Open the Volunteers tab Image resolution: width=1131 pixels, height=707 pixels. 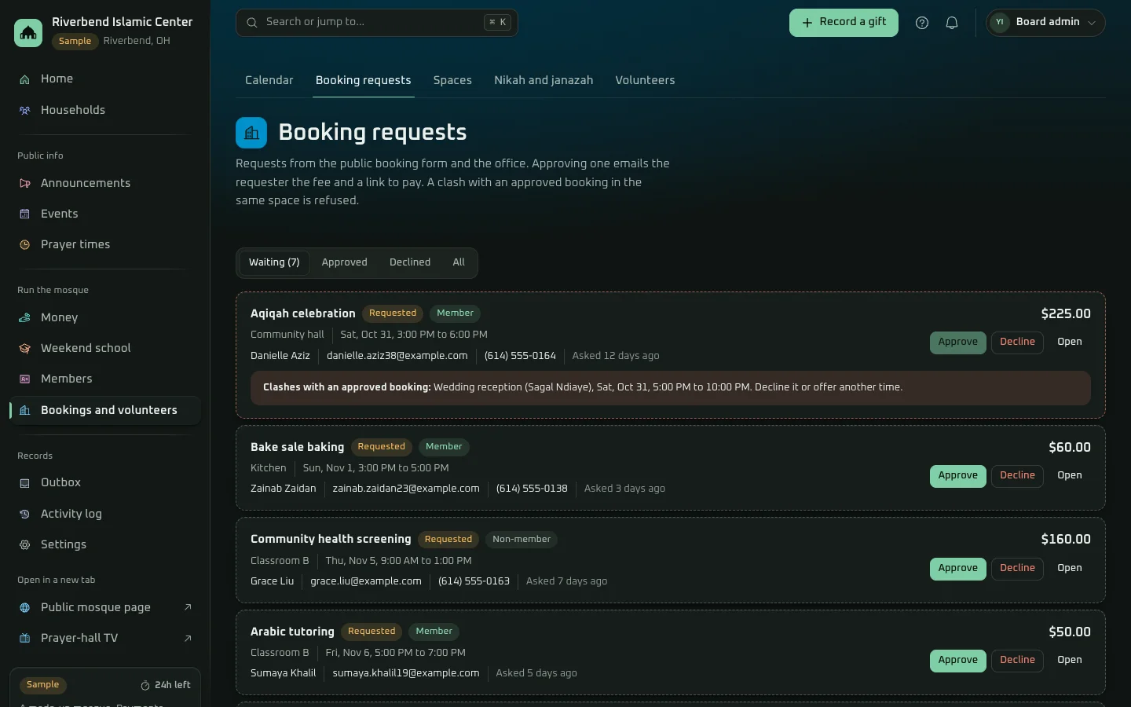click(x=645, y=80)
